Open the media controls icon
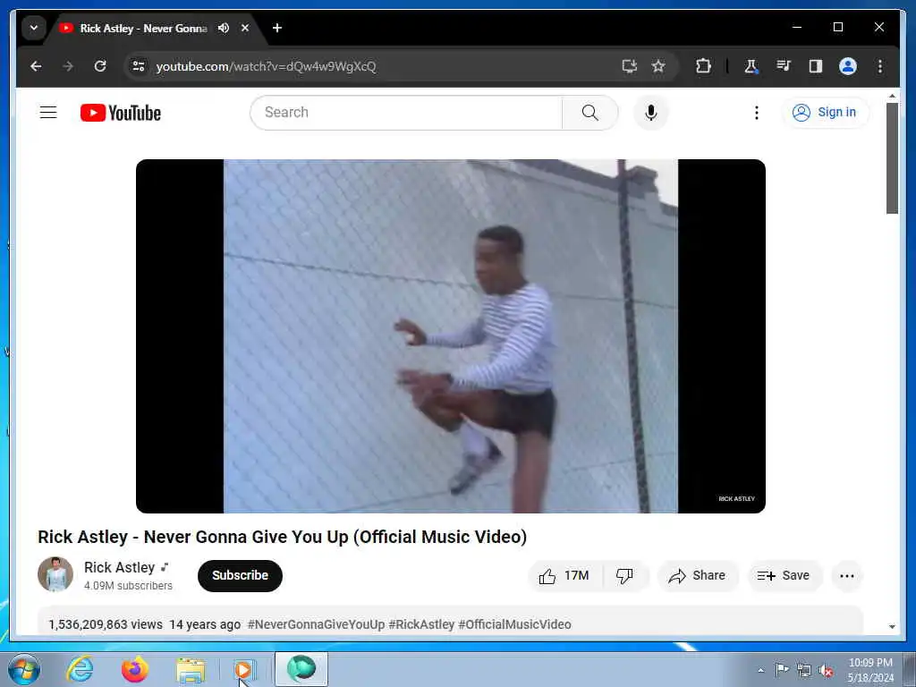This screenshot has width=916, height=687. click(x=784, y=66)
